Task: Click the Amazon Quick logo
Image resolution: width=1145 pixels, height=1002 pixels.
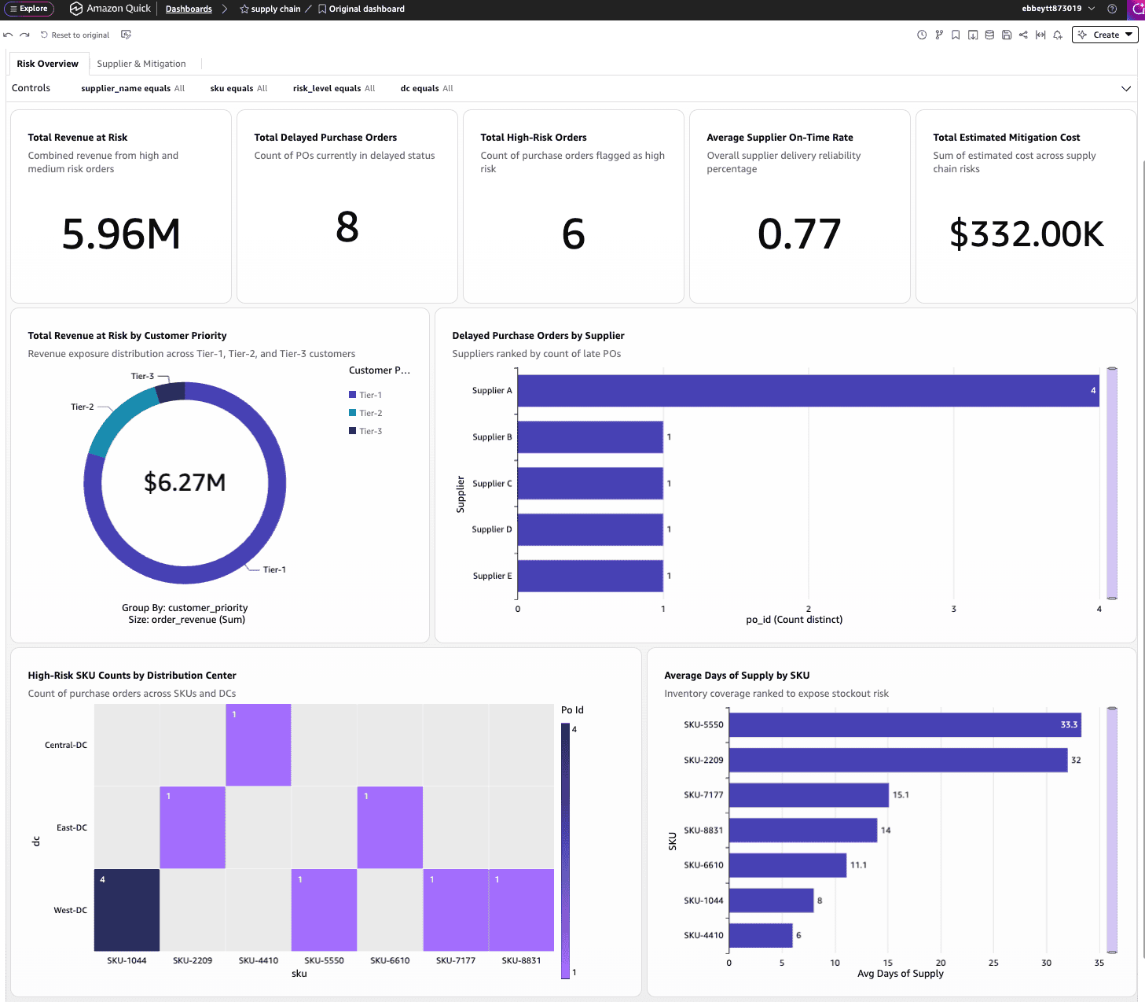Action: click(x=110, y=9)
